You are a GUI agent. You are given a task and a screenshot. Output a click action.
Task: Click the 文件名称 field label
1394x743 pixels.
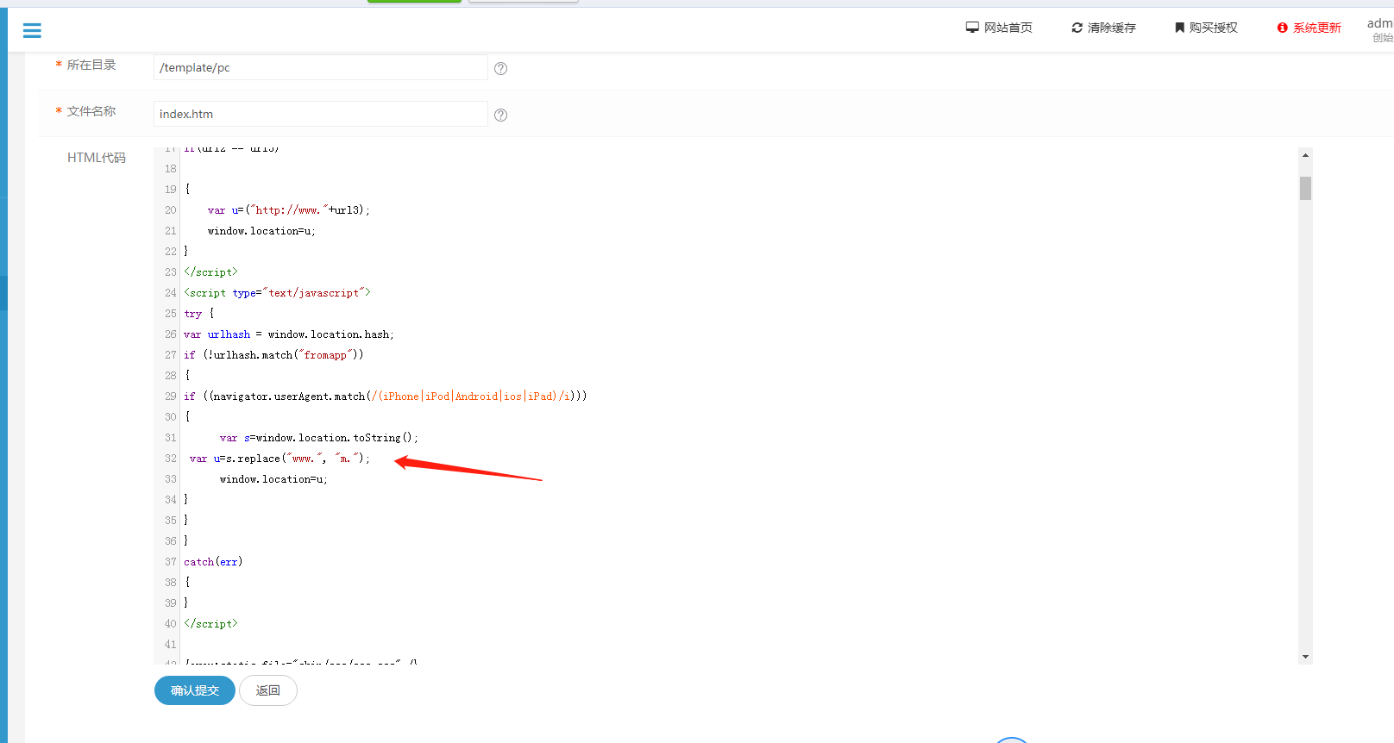[x=91, y=111]
